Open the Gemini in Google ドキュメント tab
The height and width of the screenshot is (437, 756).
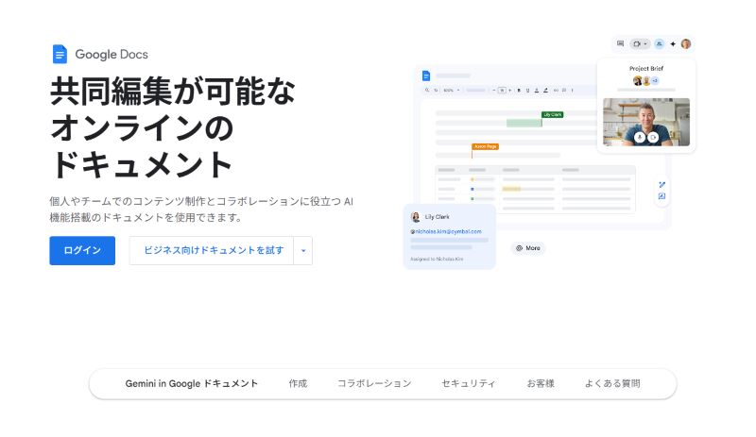point(192,383)
